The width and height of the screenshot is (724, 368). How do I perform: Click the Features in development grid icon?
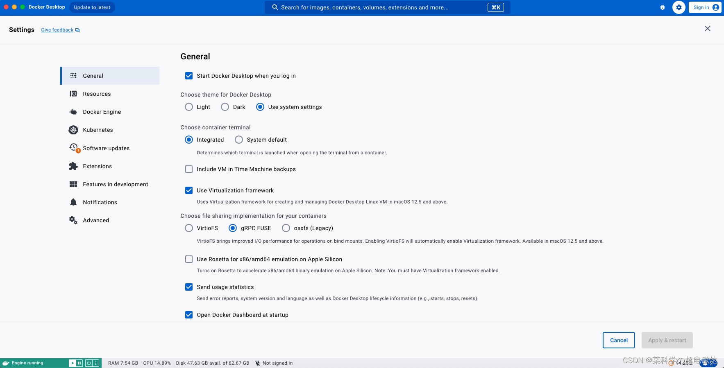(x=73, y=184)
